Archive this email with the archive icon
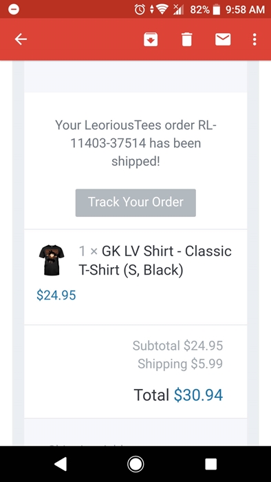Screen dimensions: 271x482 coord(151,39)
